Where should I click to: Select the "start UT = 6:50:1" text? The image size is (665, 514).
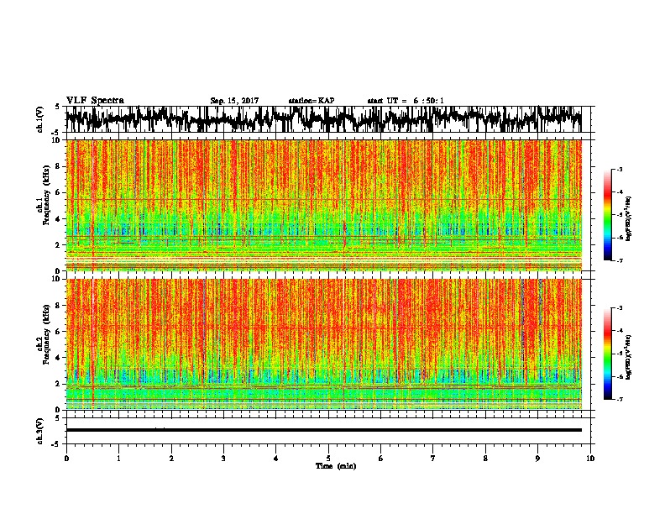(406, 101)
